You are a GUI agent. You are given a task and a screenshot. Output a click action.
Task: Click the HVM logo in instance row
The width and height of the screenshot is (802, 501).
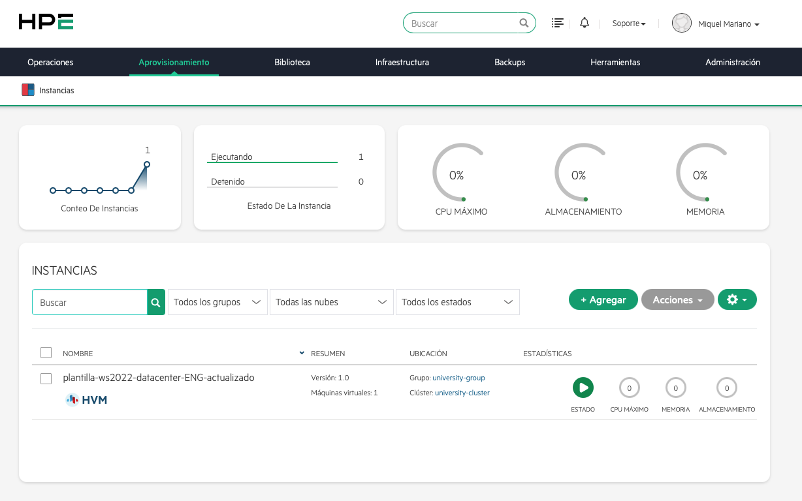pyautogui.click(x=86, y=400)
